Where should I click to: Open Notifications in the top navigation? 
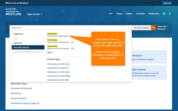click(154, 14)
